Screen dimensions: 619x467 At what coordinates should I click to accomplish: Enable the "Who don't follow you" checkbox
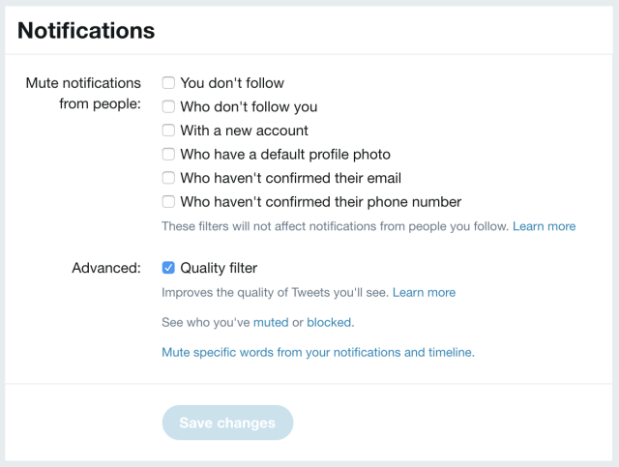pyautogui.click(x=168, y=106)
